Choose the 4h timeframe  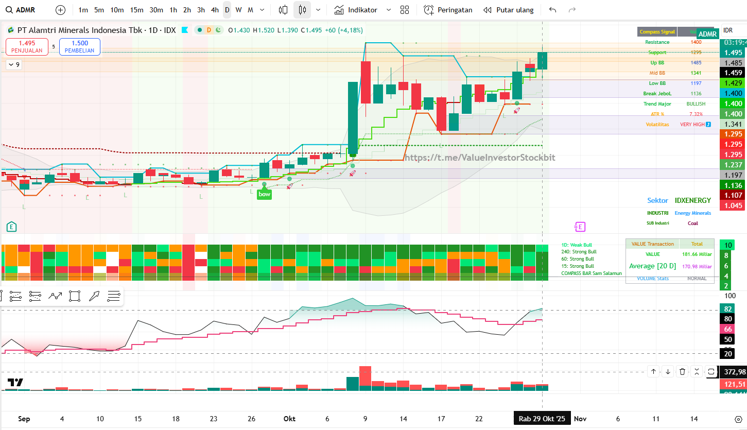point(215,10)
